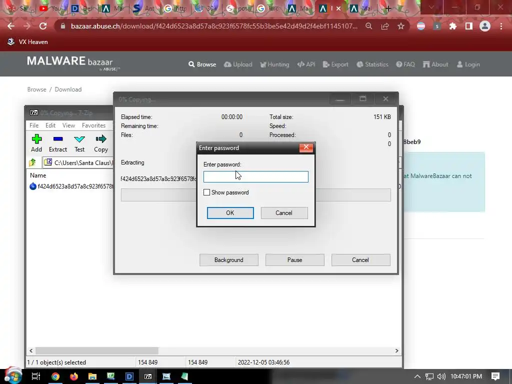This screenshot has height=384, width=512.
Task: Click the Name column header in 7-Zip
Action: click(38, 175)
